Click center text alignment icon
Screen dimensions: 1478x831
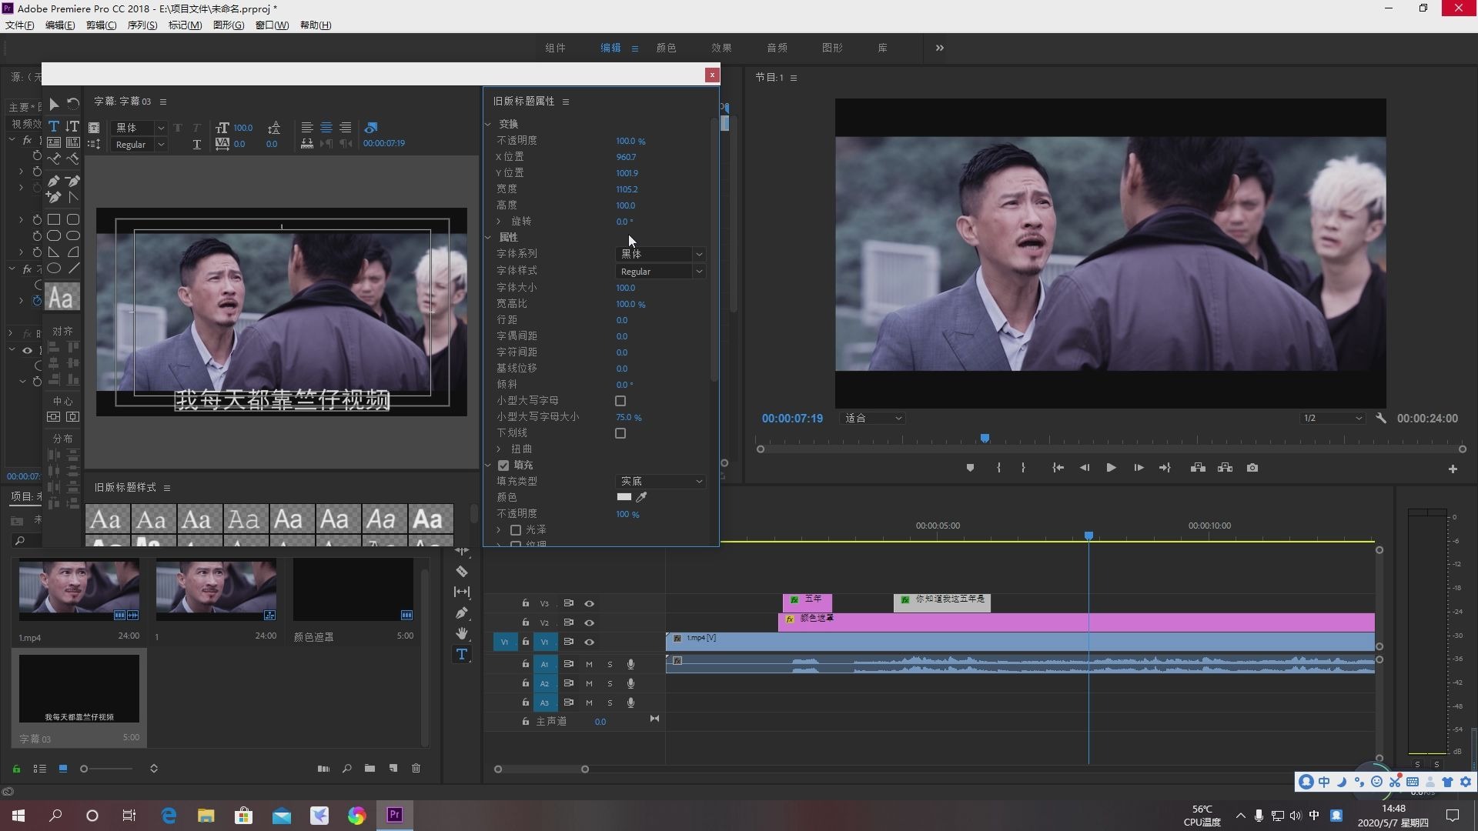click(326, 128)
